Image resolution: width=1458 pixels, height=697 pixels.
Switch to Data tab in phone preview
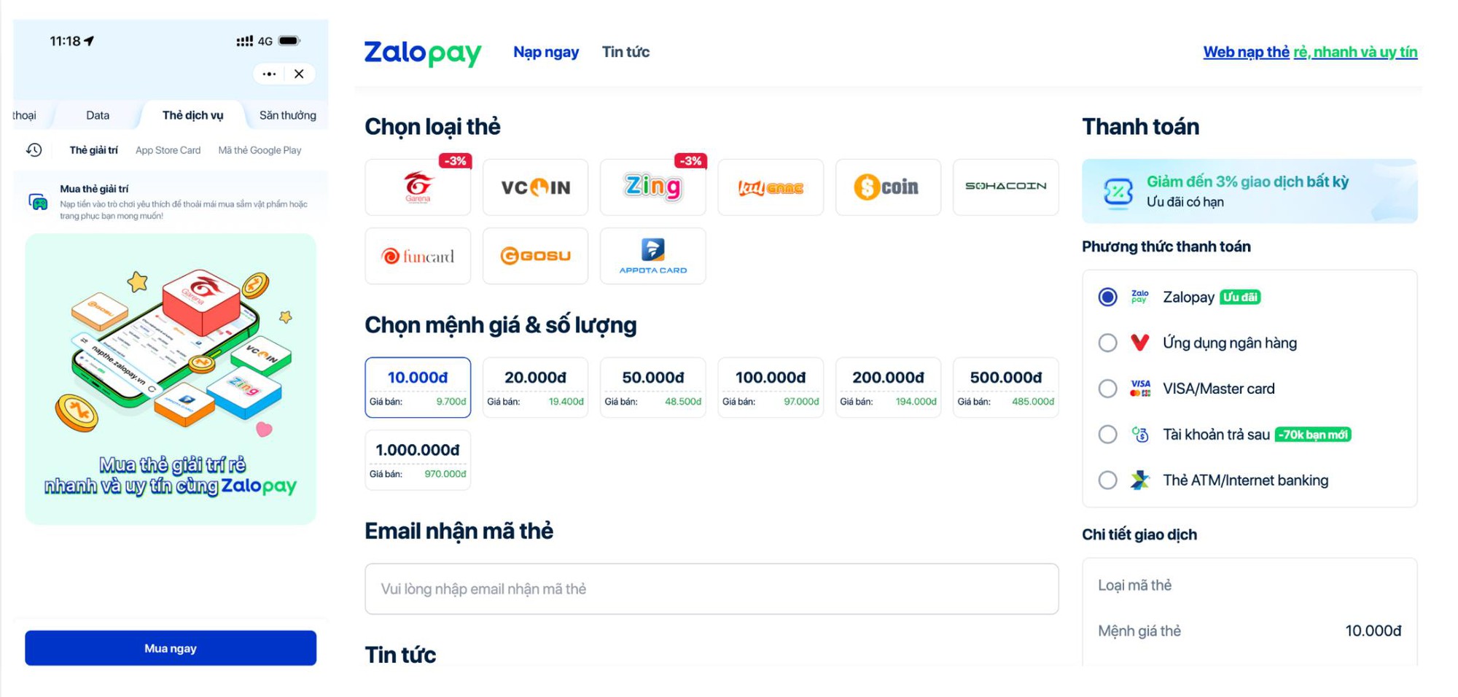pos(98,115)
